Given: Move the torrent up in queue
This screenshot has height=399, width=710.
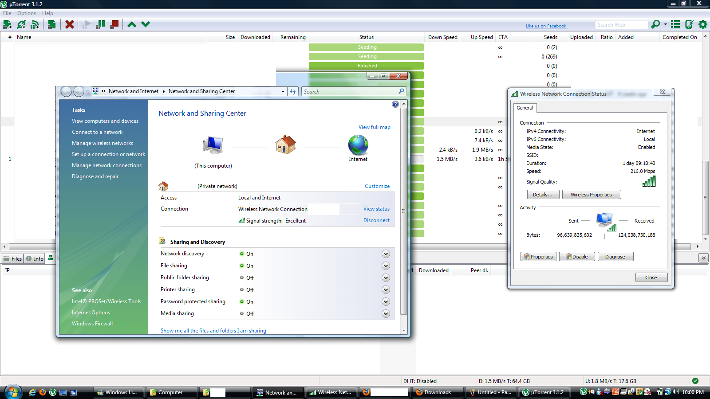Looking at the screenshot, I should (132, 24).
